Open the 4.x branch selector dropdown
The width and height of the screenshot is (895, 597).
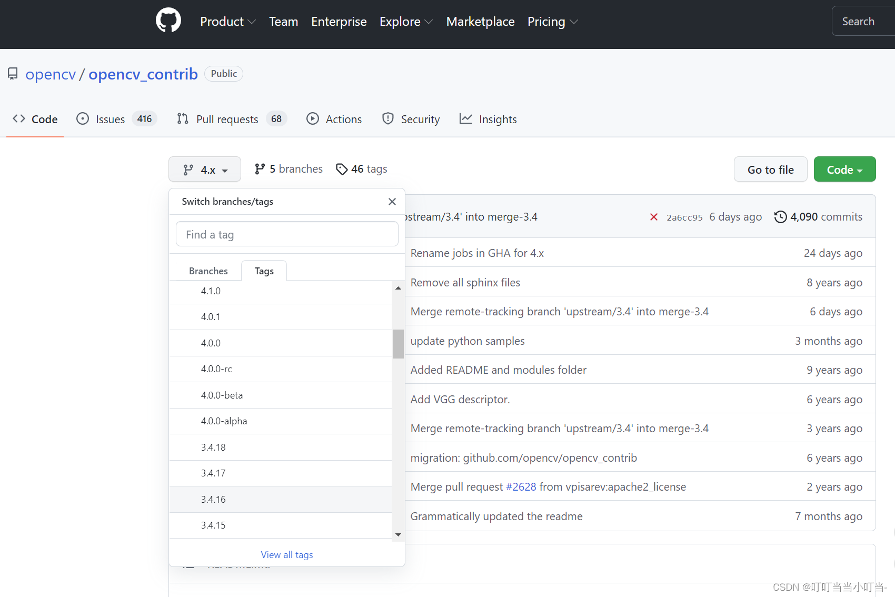pos(205,170)
